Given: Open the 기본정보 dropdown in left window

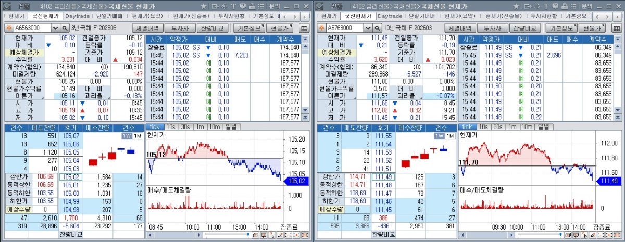Looking at the screenshot, I should [249, 28].
